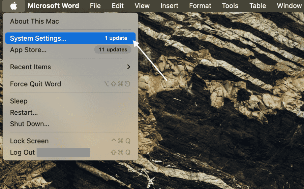Image resolution: width=304 pixels, height=189 pixels.
Task: Select Force Quit Word
Action: [70, 84]
